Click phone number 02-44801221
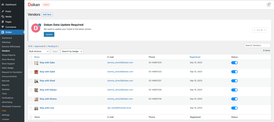The width and height of the screenshot is (274, 122). click(x=155, y=81)
